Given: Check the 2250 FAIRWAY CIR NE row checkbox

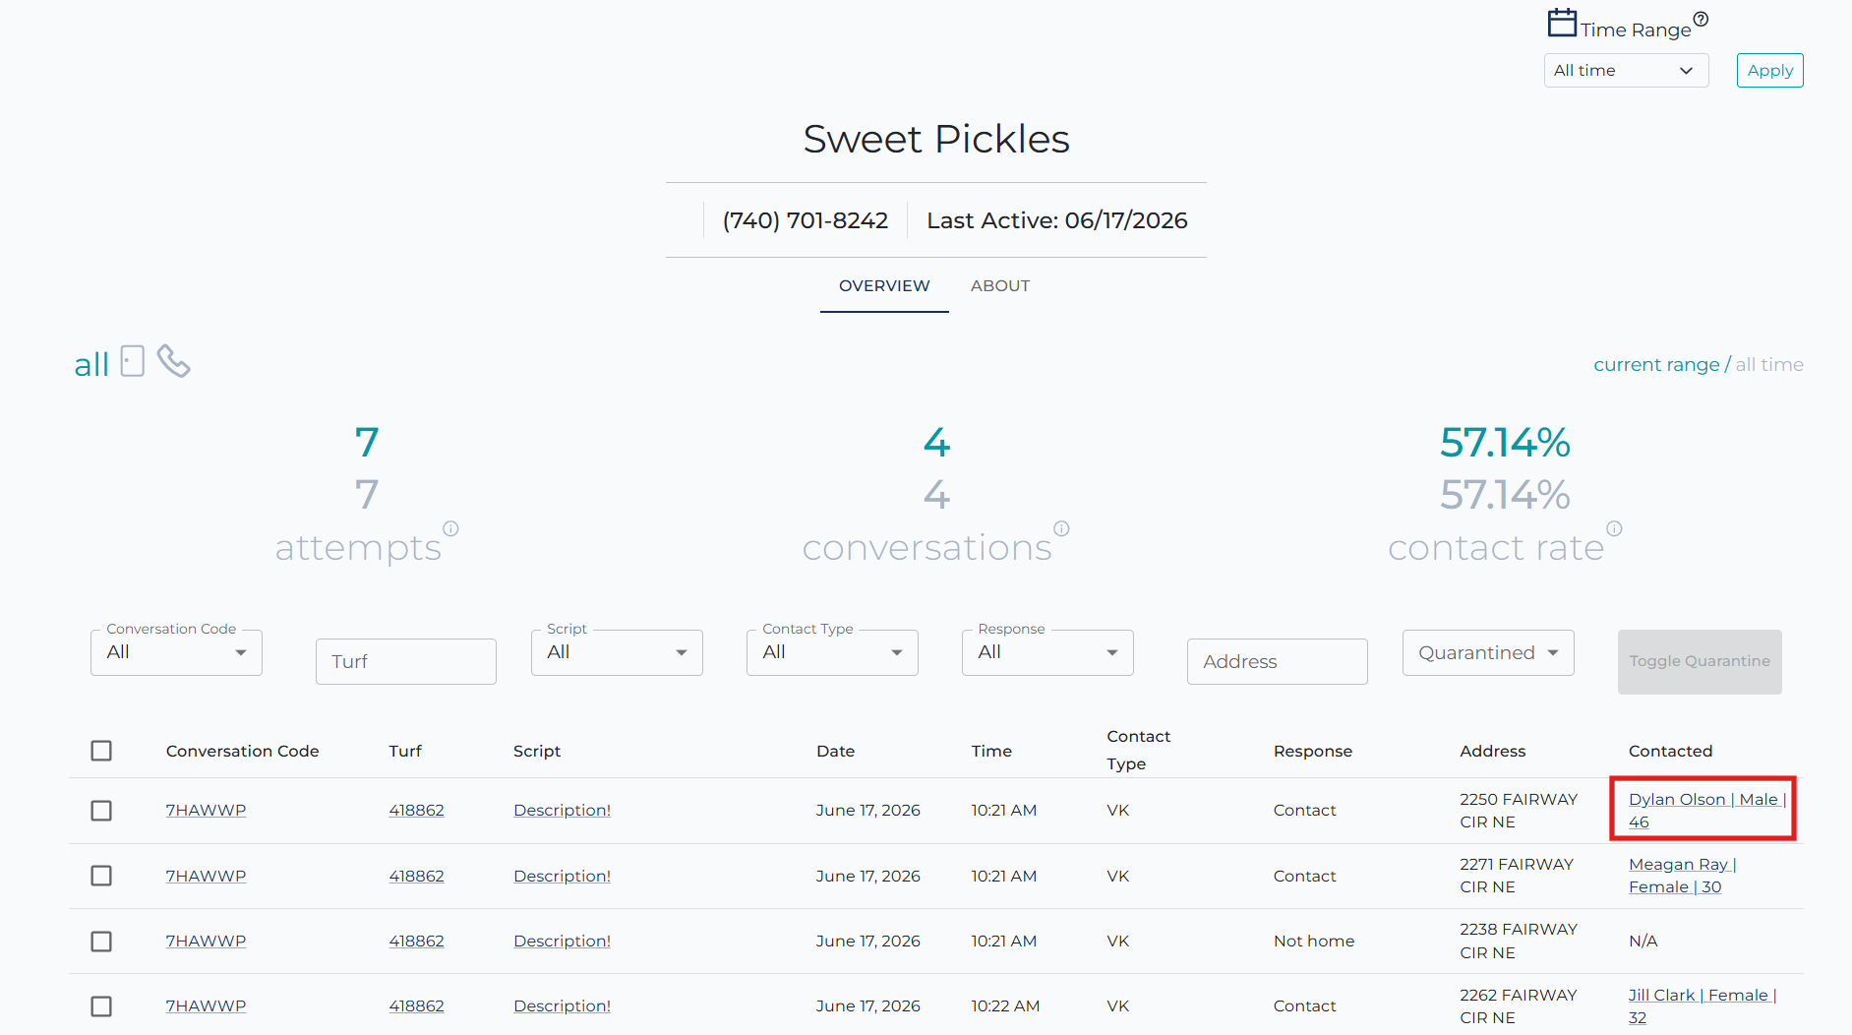Looking at the screenshot, I should (x=101, y=811).
